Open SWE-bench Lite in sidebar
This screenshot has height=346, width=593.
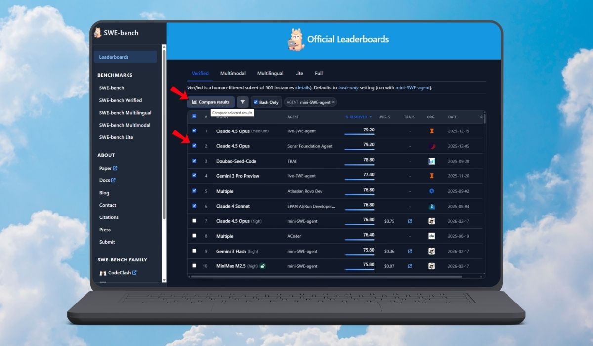tap(116, 137)
